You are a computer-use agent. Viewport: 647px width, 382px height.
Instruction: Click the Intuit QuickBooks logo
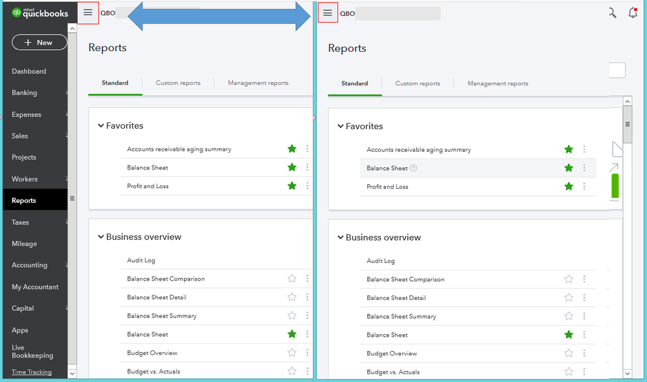point(40,13)
